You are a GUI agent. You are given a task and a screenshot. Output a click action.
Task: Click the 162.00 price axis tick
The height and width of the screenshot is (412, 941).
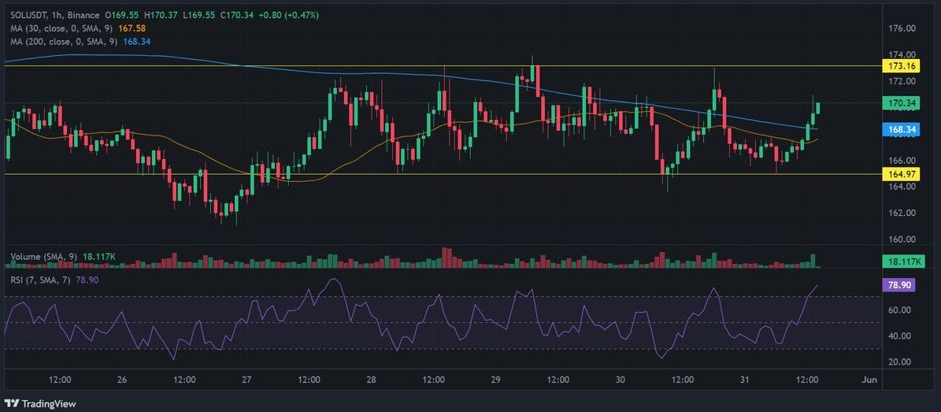click(902, 213)
